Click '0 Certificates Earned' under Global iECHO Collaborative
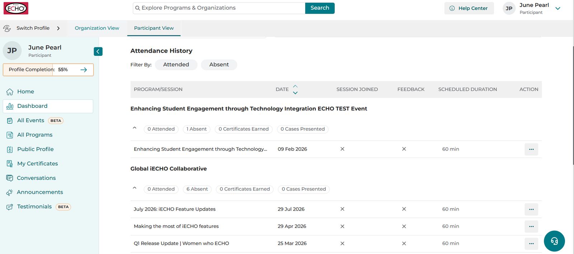This screenshot has width=574, height=254. [x=245, y=190]
